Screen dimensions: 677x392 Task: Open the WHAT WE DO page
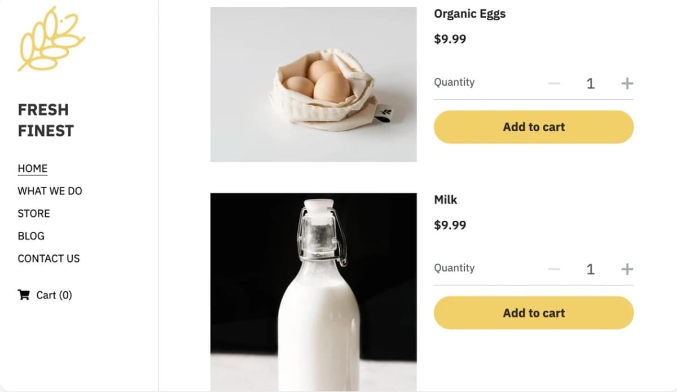(x=50, y=191)
